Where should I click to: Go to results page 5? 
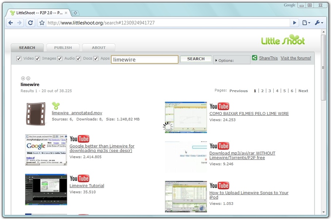point(285,91)
